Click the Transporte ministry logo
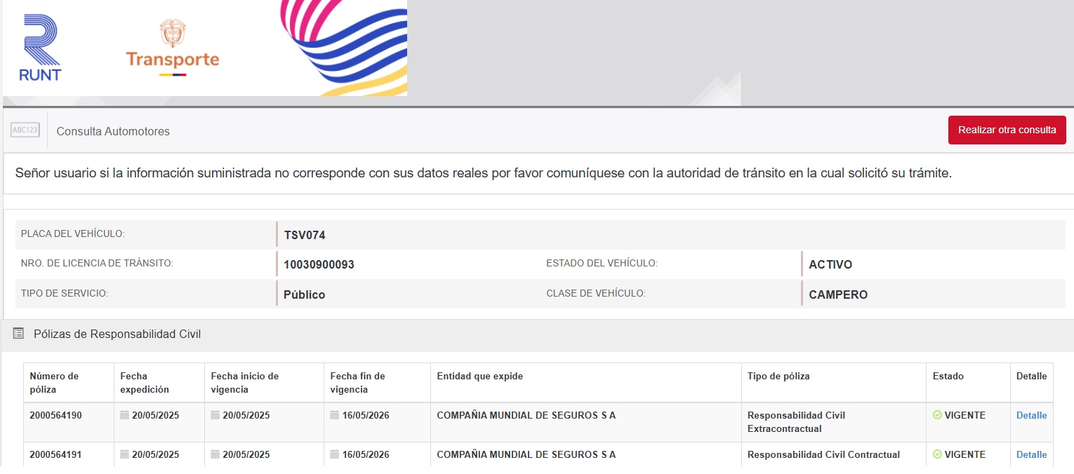 (x=172, y=48)
